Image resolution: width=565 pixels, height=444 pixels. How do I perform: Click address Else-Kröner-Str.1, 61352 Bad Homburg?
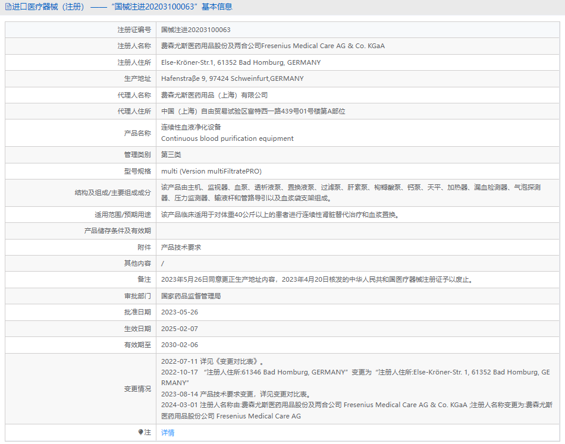click(x=241, y=62)
